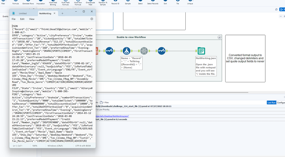Screen dimensions: 285x157
Task: Open the Edit menu in Notepad
Action: click(x=22, y=19)
